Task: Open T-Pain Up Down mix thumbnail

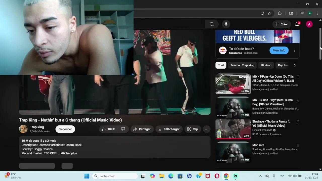Action: point(233,84)
